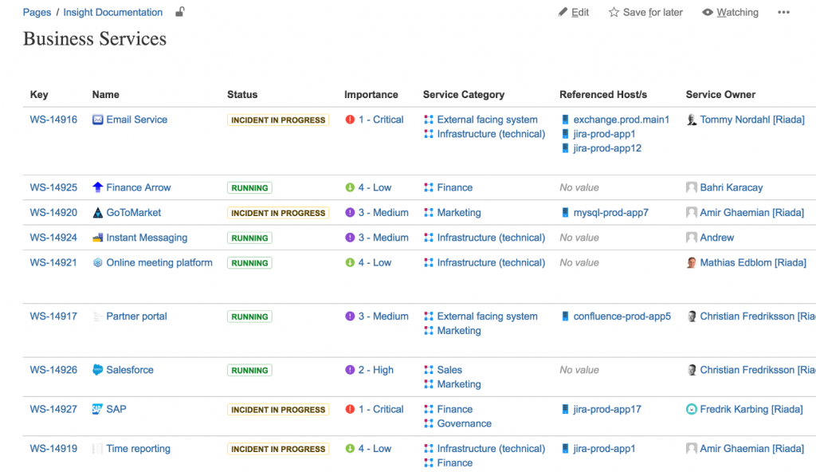Click the Service Category column header

(464, 94)
